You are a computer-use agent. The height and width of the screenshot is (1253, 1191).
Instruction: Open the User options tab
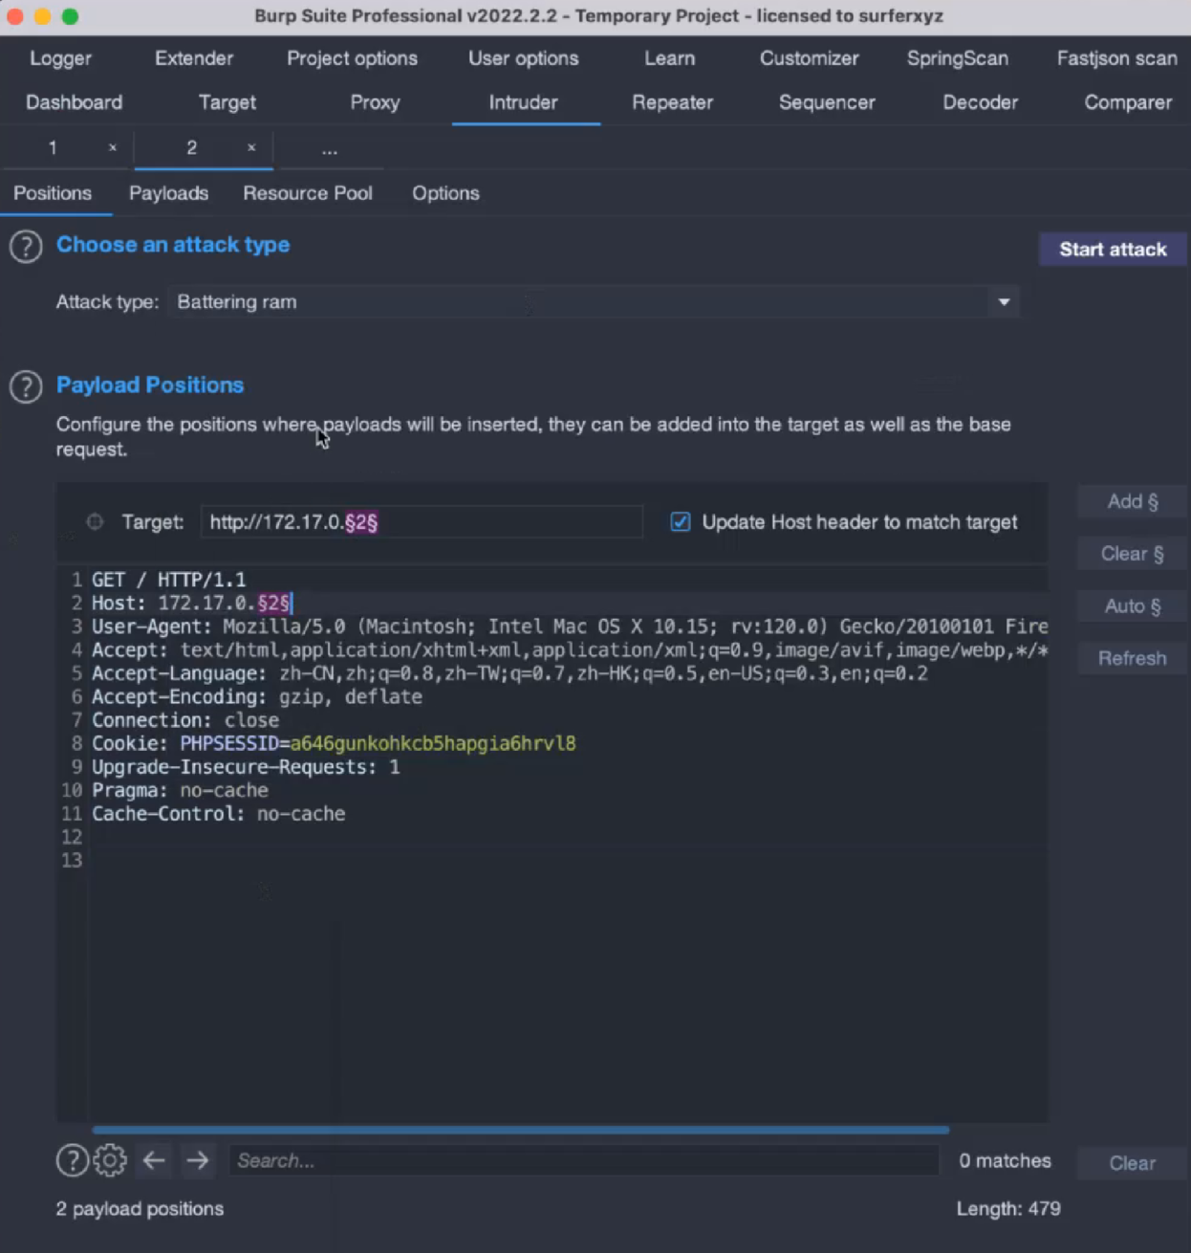524,58
